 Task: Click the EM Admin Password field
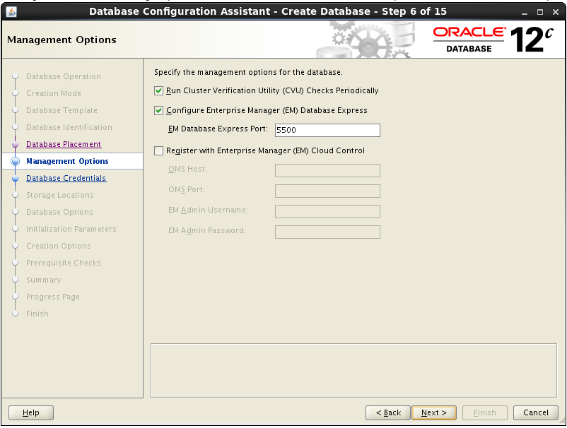(x=327, y=232)
